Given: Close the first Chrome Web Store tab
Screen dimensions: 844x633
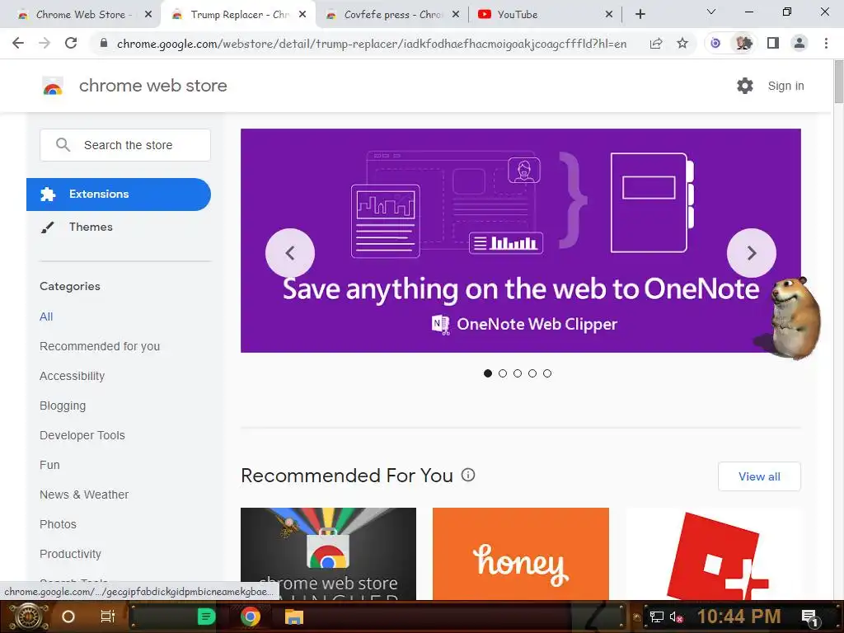Looking at the screenshot, I should [148, 15].
